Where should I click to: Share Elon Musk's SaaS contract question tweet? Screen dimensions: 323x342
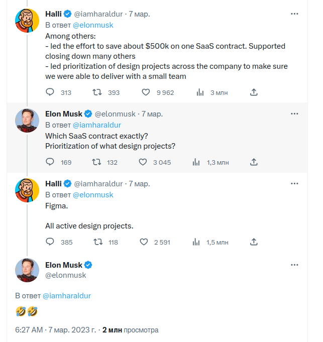[x=254, y=162]
